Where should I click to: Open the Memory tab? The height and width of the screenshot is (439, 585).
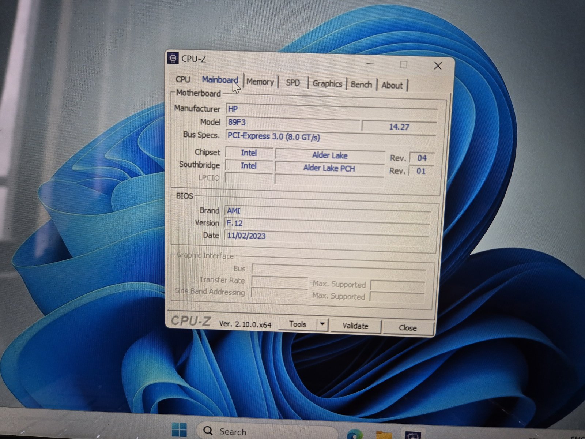(x=260, y=82)
